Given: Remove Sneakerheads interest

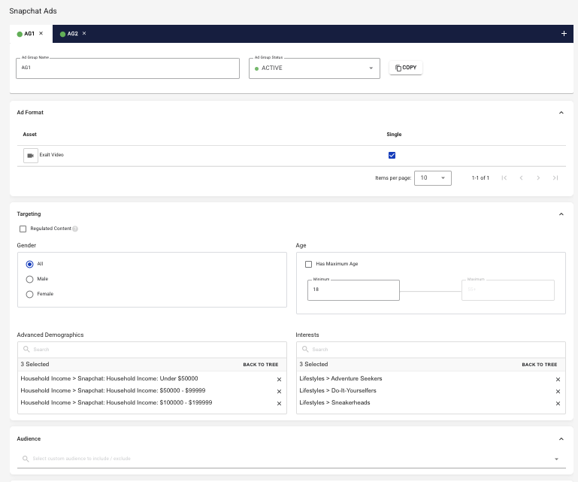Looking at the screenshot, I should pos(558,403).
